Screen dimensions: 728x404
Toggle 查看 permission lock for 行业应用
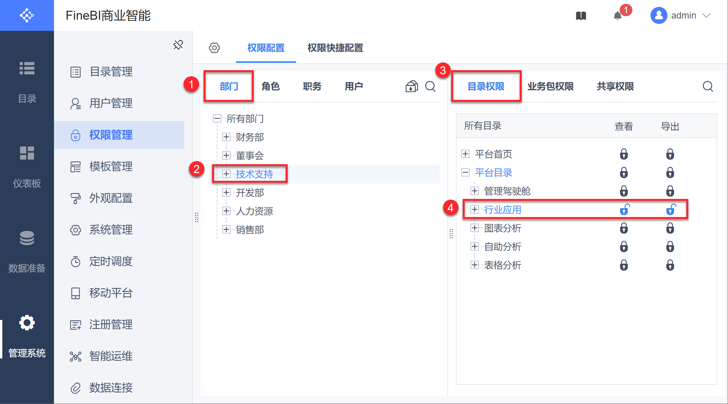(x=624, y=210)
